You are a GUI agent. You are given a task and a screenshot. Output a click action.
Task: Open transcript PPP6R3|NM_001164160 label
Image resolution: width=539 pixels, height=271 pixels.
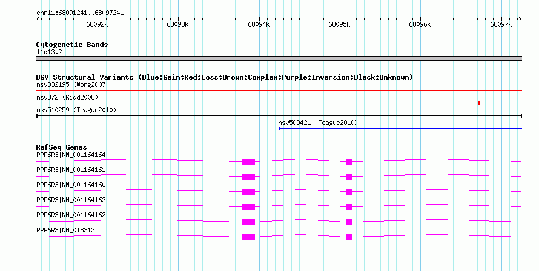71,185
